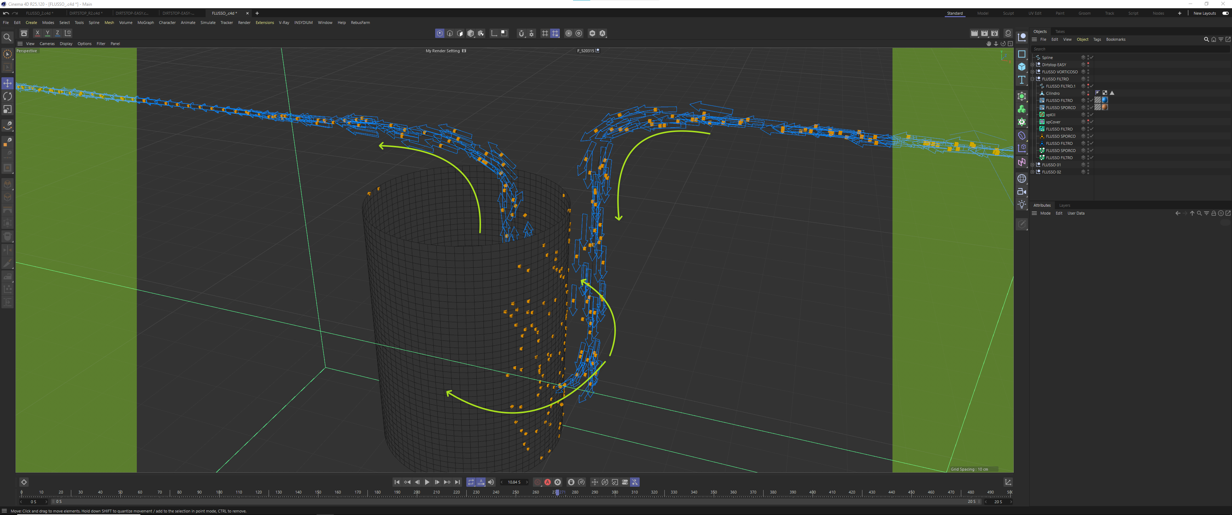1232x515 pixels.
Task: Toggle timeline loop playback button
Action: pos(471,482)
